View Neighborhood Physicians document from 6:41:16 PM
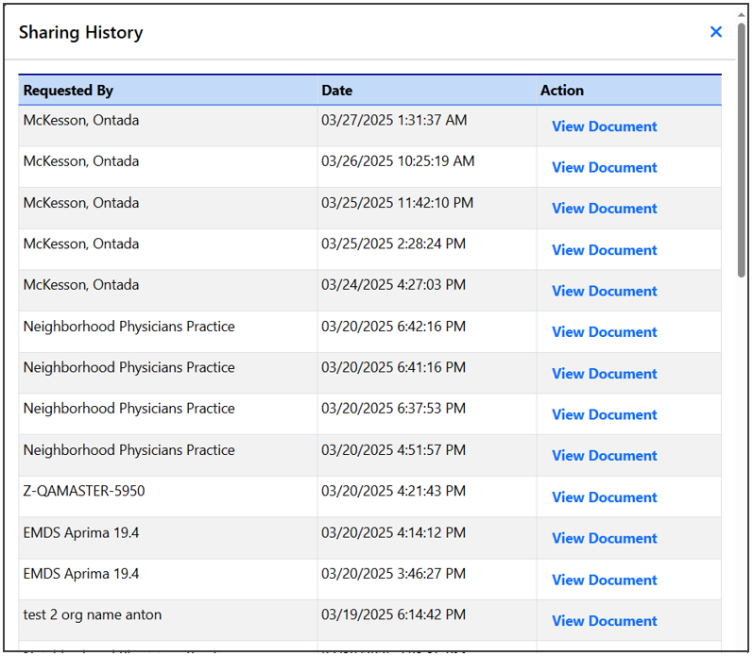Image resolution: width=753 pixels, height=656 pixels. coord(604,374)
